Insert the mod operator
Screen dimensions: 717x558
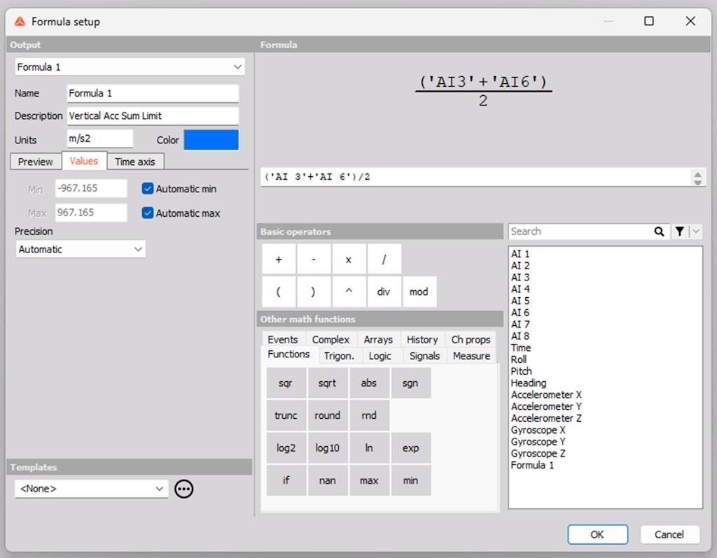[419, 292]
